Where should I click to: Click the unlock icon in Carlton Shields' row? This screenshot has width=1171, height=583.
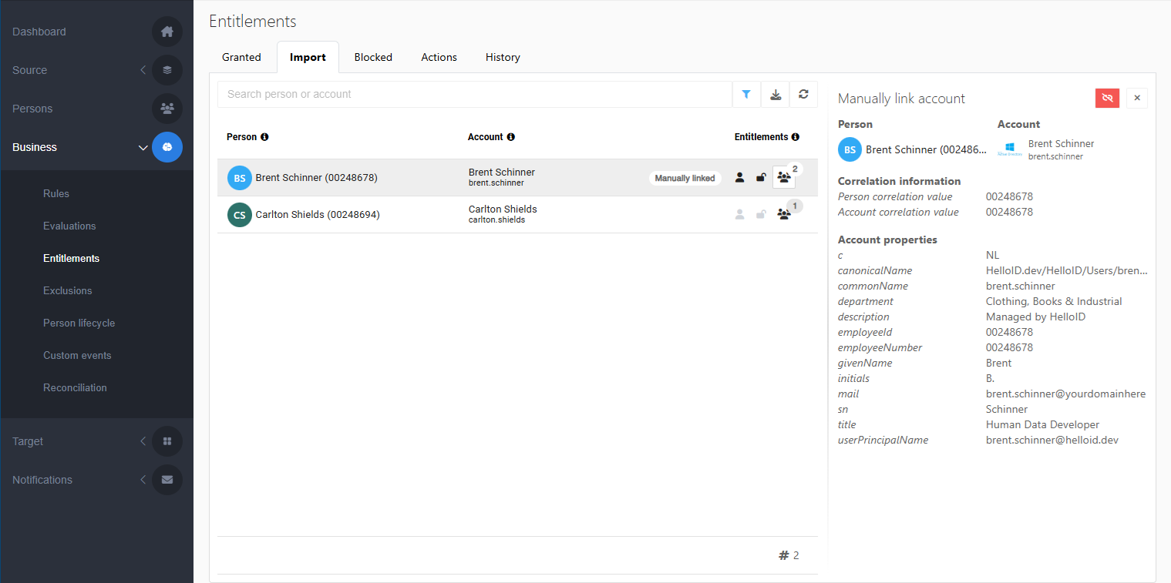click(761, 215)
